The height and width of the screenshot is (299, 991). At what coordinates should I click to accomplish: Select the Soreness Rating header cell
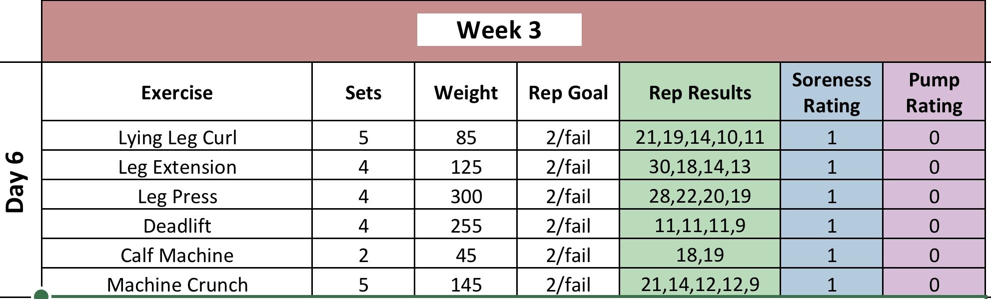832,93
